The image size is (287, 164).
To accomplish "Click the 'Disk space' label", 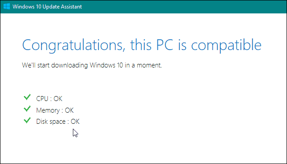I will pyautogui.click(x=51, y=122).
